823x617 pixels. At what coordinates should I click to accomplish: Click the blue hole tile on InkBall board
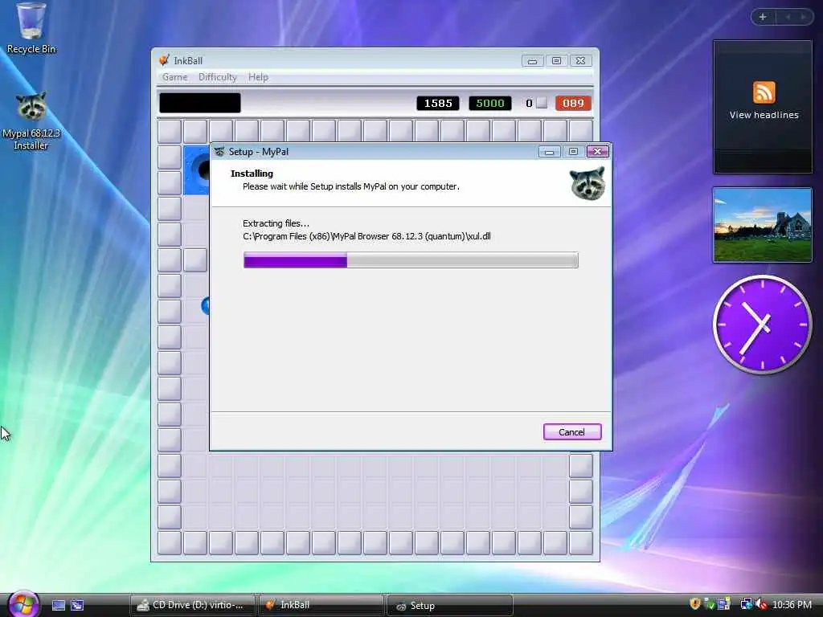196,170
